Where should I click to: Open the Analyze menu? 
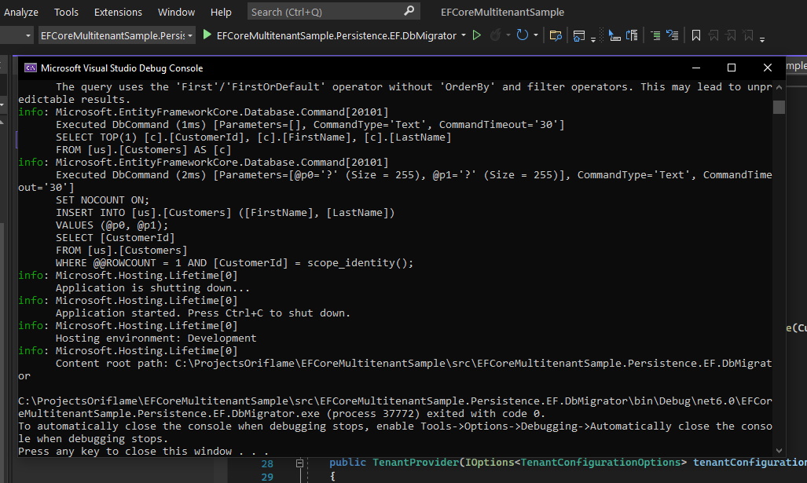pyautogui.click(x=20, y=12)
